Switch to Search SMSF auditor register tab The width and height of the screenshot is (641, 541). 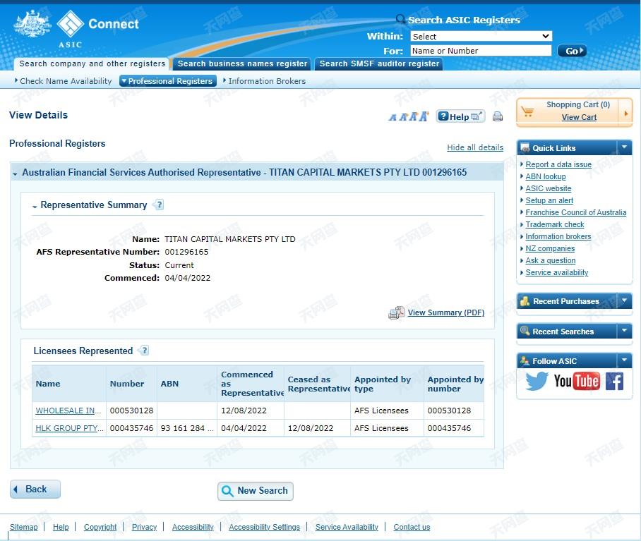point(379,63)
